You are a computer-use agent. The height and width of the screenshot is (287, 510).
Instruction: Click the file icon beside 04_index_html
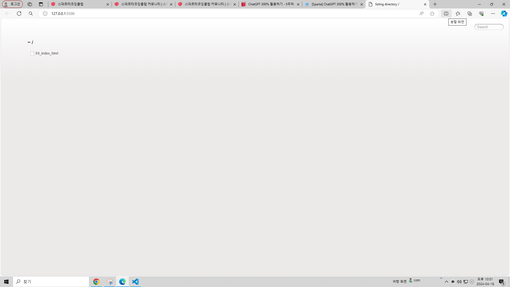click(x=32, y=53)
